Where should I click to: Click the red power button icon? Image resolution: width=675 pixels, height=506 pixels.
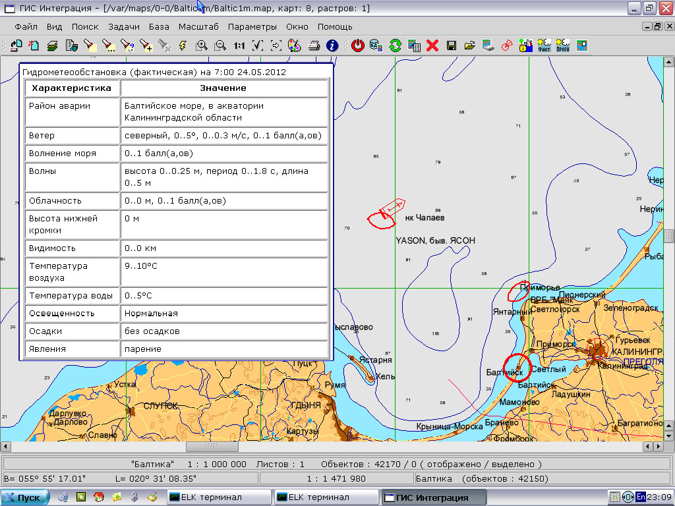pos(358,45)
